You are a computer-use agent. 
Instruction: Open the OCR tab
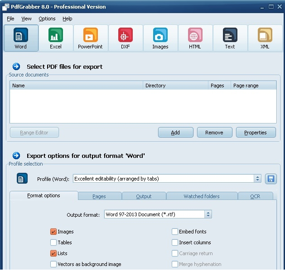coord(255,196)
